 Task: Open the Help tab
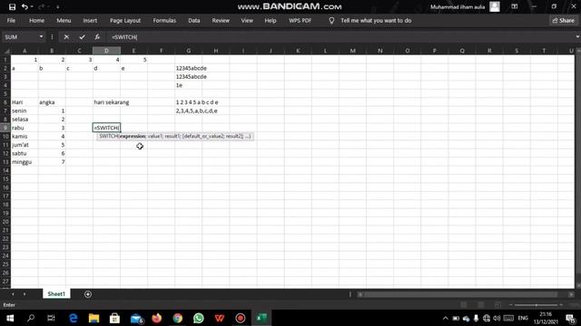tap(271, 20)
